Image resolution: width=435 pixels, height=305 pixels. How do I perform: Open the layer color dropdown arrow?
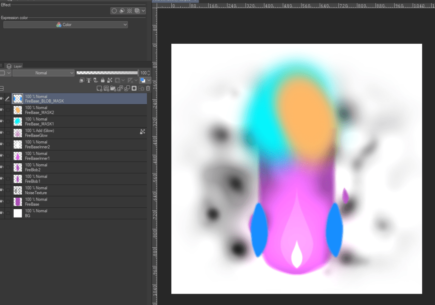tap(149, 80)
